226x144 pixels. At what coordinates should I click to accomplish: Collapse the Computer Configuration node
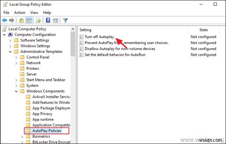4,35
